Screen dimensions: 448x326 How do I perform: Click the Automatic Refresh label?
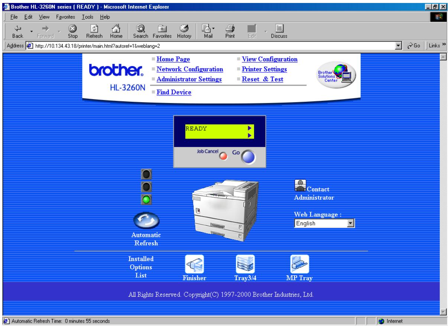[x=146, y=239]
